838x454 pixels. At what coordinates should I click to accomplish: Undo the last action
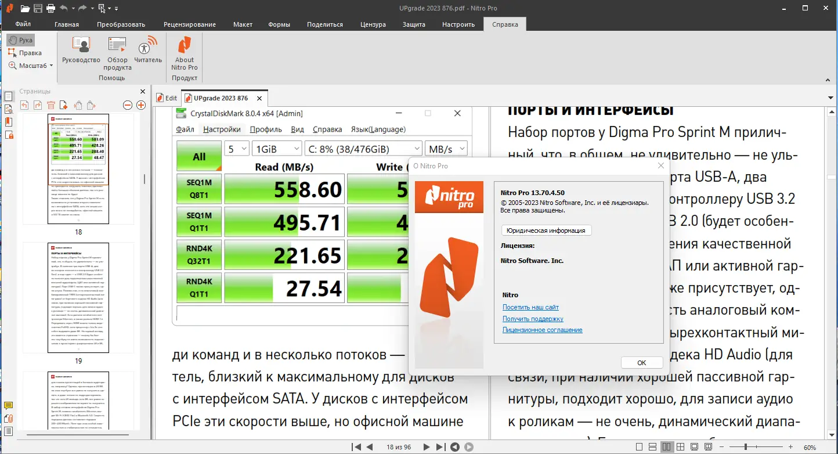click(63, 8)
